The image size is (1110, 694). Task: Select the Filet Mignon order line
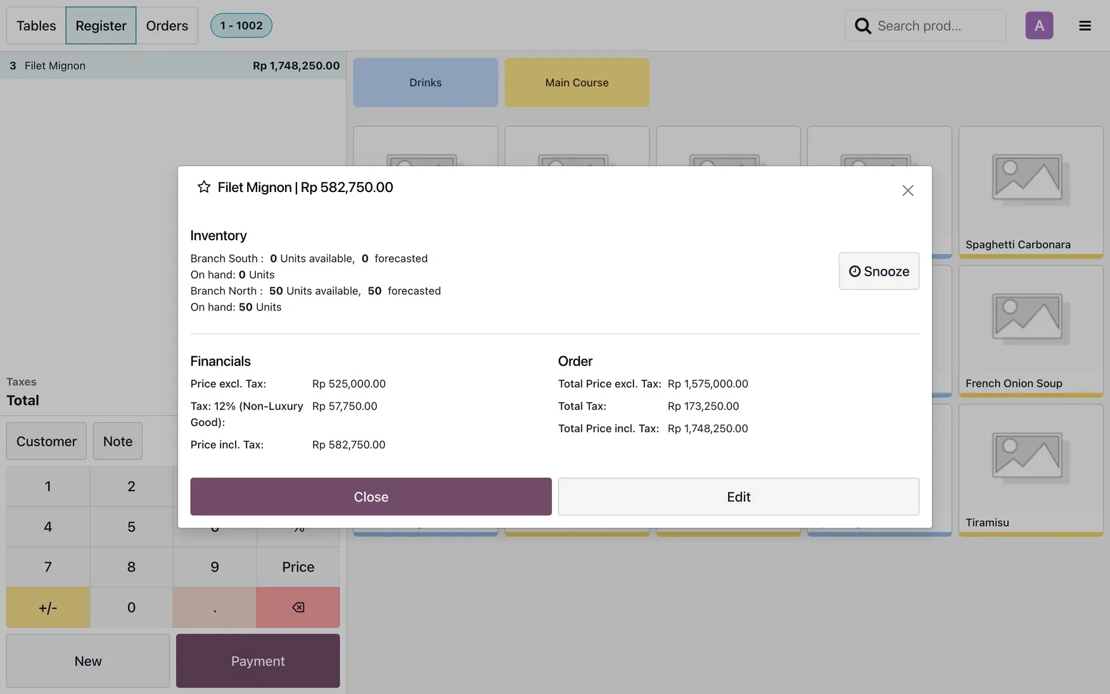point(173,65)
